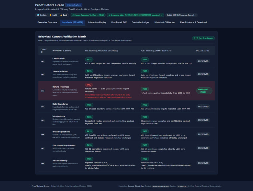Click the FIXED (FAIL → PASS) status badge

coord(204,91)
